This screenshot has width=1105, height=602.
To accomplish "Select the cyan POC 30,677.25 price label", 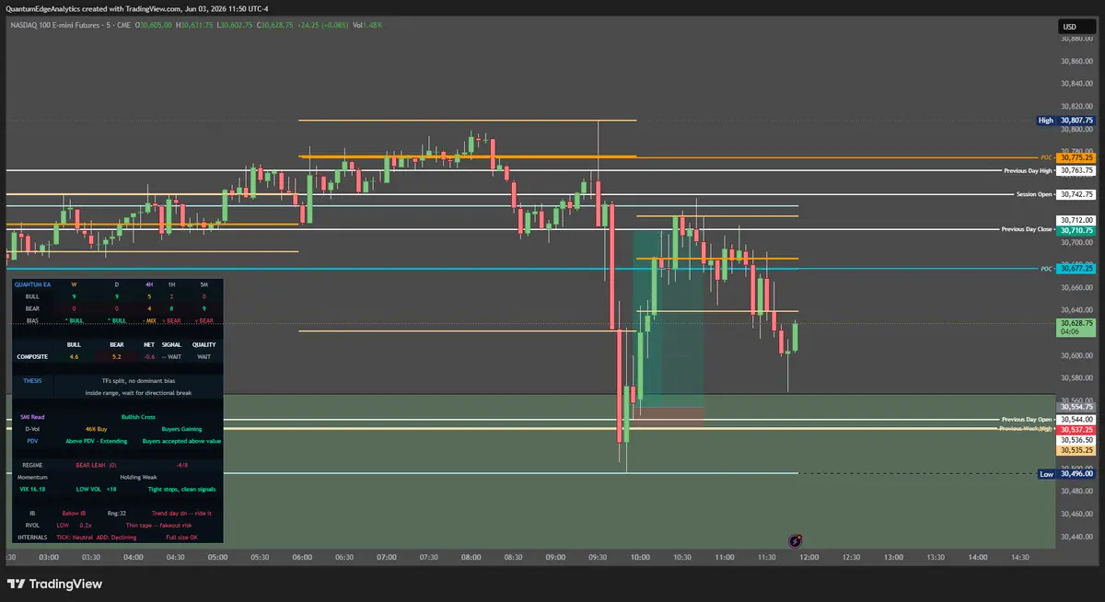I will point(1075,269).
